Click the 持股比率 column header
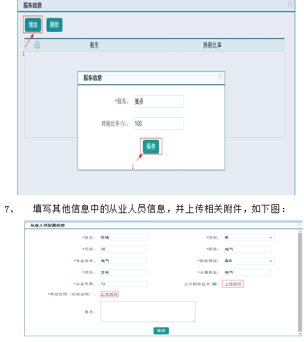Image resolution: width=304 pixels, height=342 pixels. (x=212, y=45)
